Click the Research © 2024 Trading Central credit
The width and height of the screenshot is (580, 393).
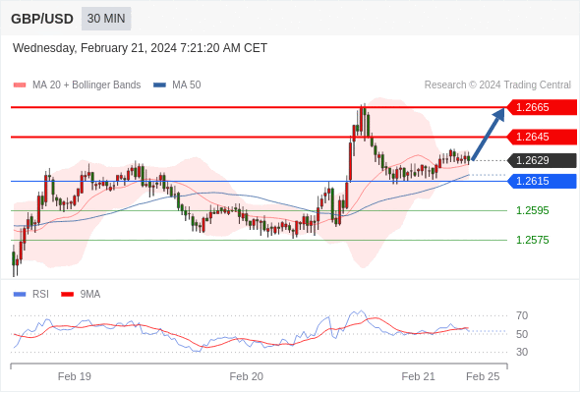497,85
